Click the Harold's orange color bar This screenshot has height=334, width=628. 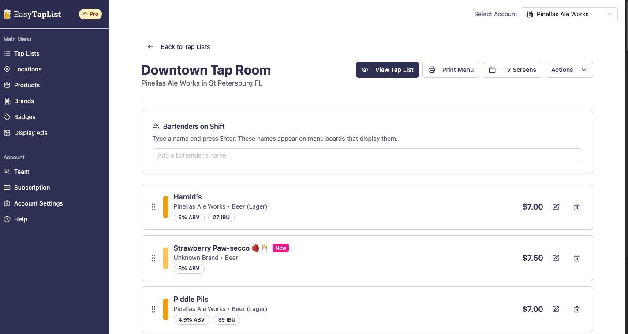[166, 207]
